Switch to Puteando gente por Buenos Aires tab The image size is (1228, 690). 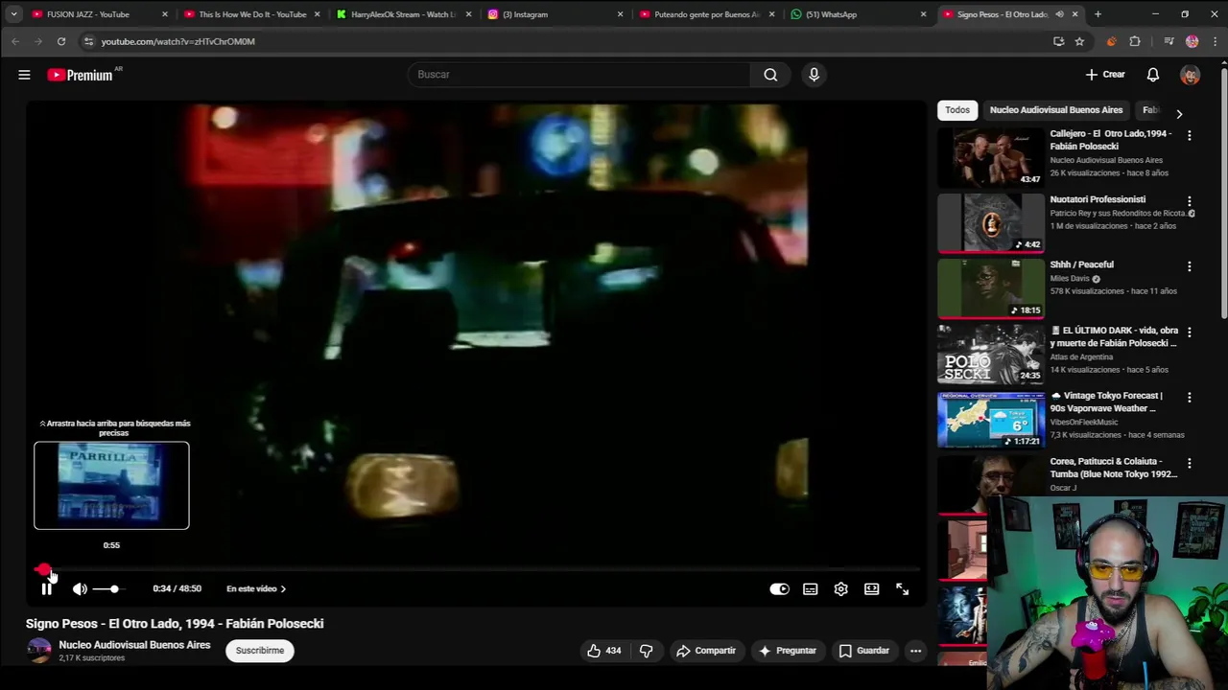tap(706, 14)
